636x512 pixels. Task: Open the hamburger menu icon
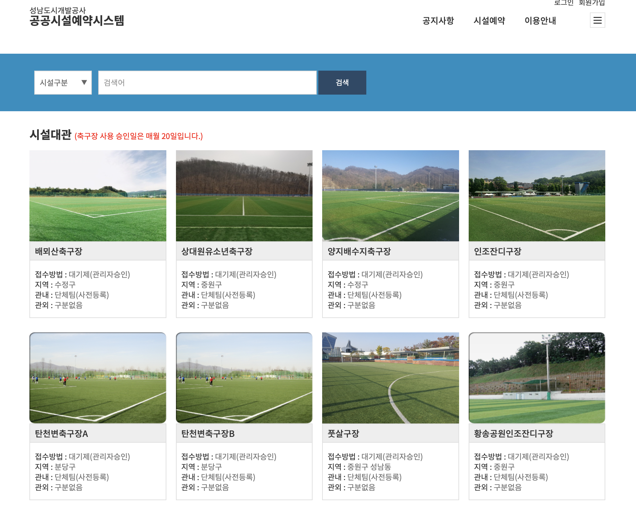tap(598, 20)
